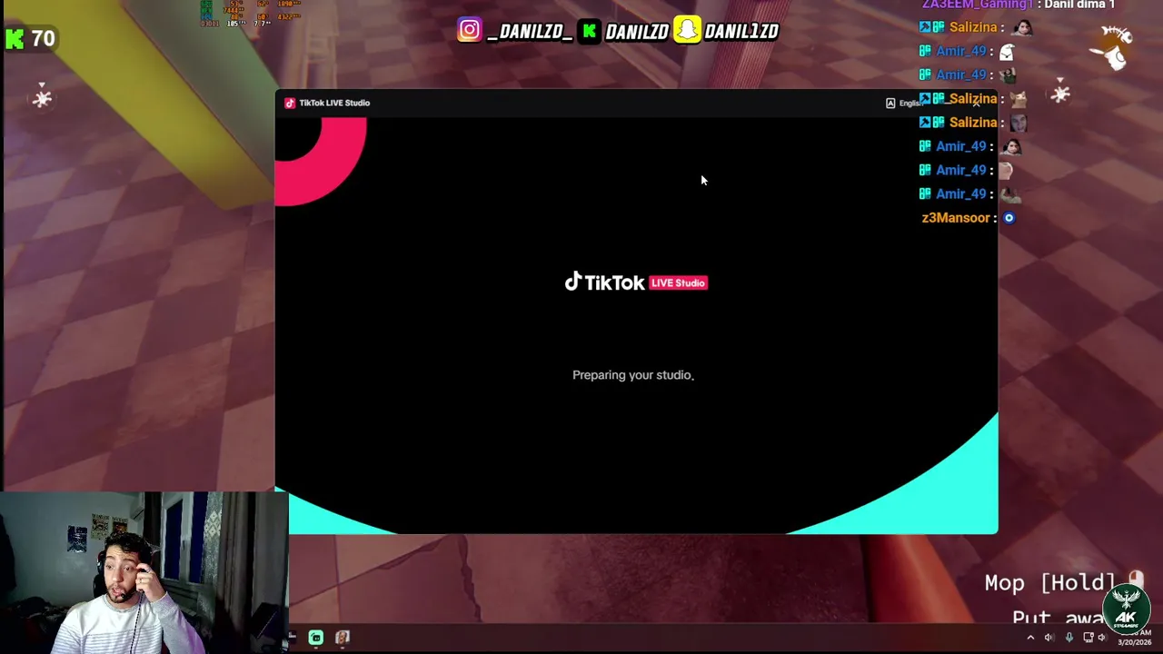The height and width of the screenshot is (654, 1163).
Task: Click the display/network icon in the system tray
Action: pyautogui.click(x=1088, y=638)
